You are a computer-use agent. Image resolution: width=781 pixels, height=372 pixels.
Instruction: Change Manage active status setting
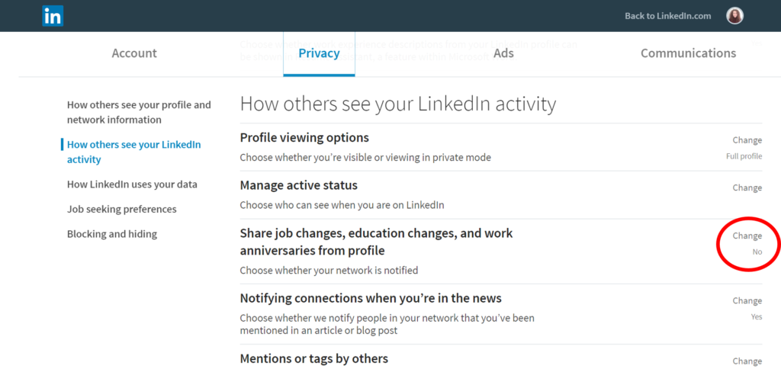(747, 188)
